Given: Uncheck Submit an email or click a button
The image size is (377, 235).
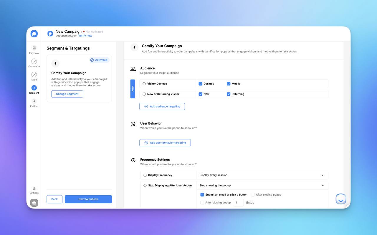Looking at the screenshot, I should 202,195.
